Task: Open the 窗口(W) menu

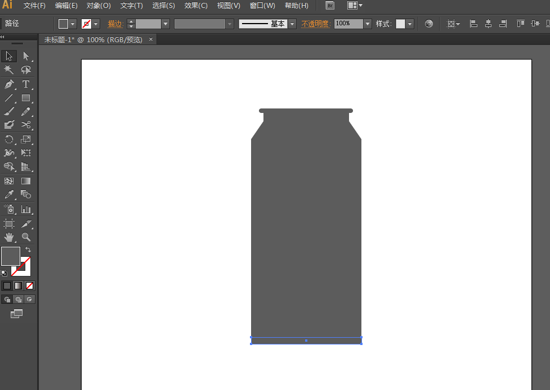Action: click(262, 6)
